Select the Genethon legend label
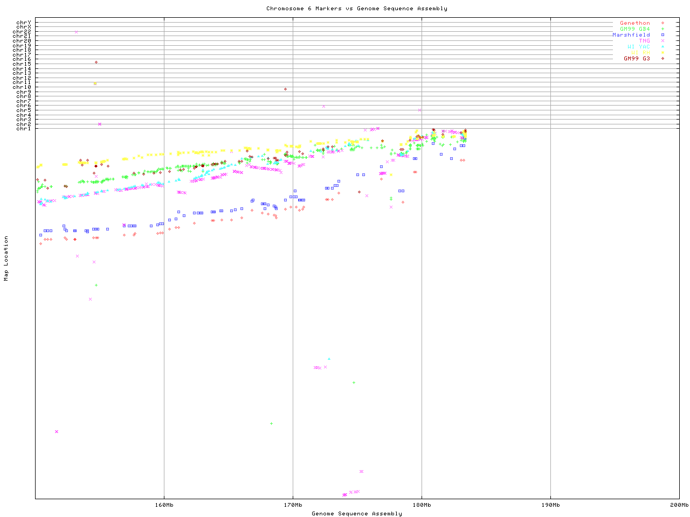This screenshot has height=517, width=690. 634,23
